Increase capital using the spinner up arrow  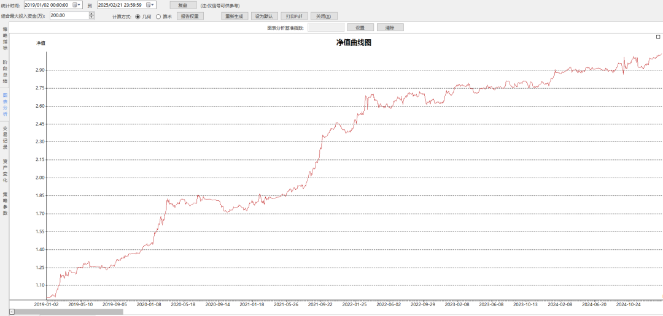point(92,14)
